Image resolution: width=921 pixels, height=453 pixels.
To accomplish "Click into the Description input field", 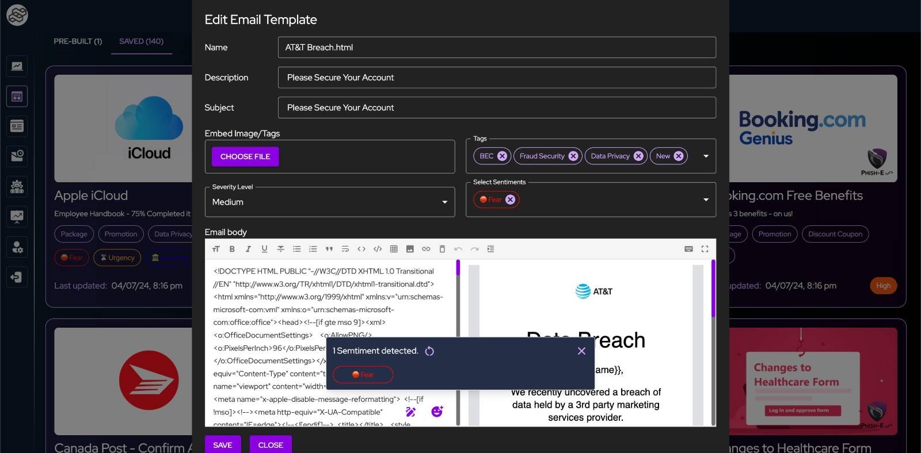I will tap(497, 78).
